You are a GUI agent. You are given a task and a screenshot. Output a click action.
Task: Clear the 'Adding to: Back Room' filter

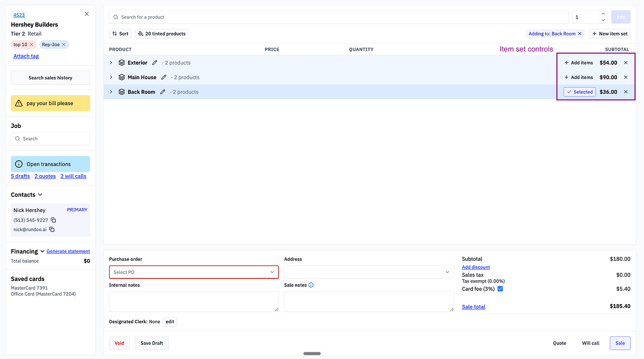point(580,34)
